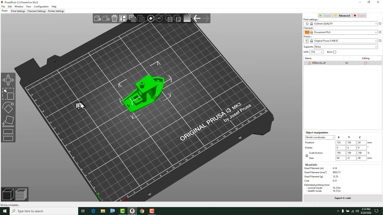Toggle the scale factors lock icon

click(x=307, y=156)
